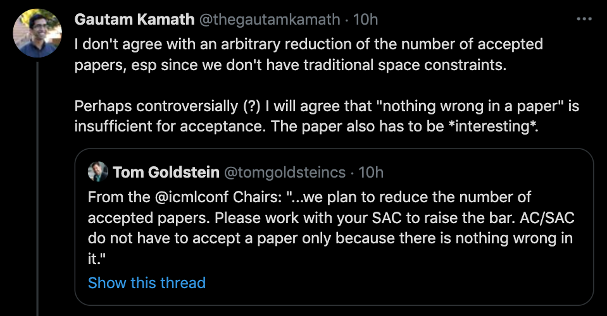Open the @thegautamkamath handle link
Image resolution: width=607 pixels, height=316 pixels.
click(x=271, y=20)
